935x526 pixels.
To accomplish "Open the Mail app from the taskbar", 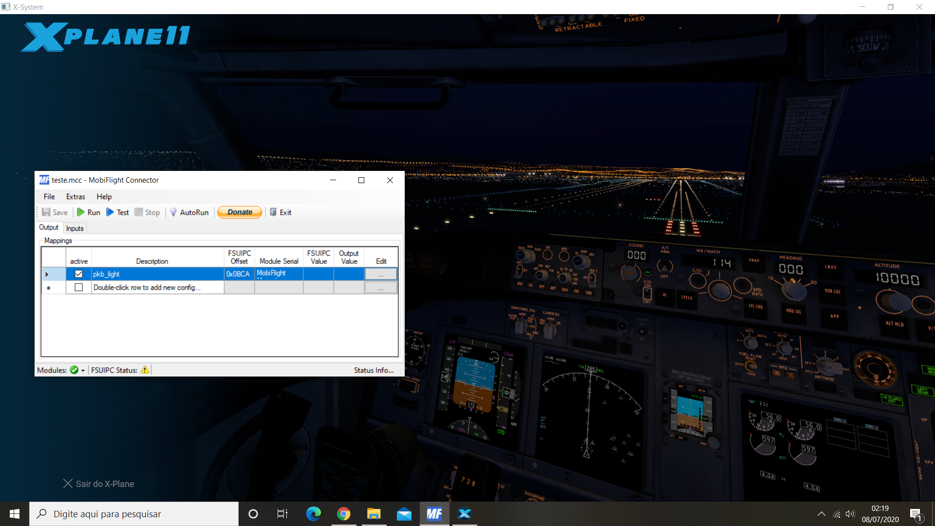I will point(404,514).
